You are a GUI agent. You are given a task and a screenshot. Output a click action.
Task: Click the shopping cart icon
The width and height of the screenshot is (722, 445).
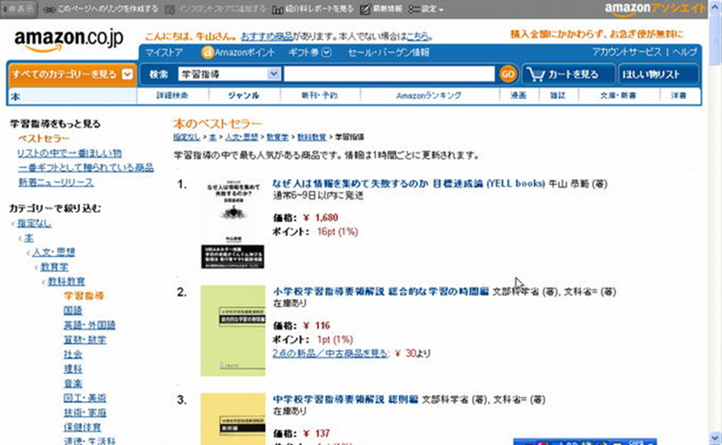536,75
